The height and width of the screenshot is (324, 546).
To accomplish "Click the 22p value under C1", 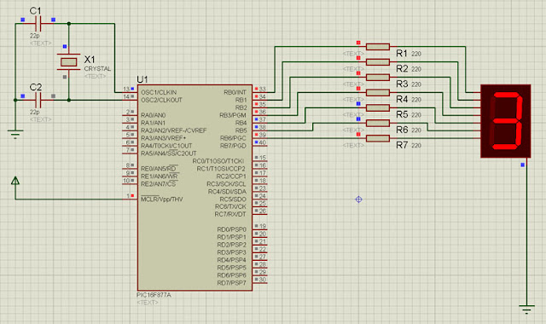I will click(34, 36).
